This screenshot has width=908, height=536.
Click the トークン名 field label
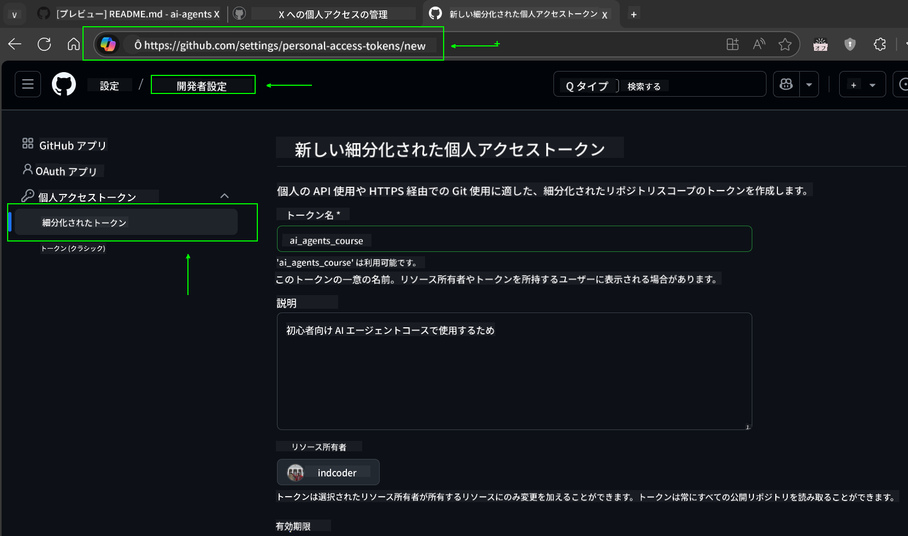313,215
